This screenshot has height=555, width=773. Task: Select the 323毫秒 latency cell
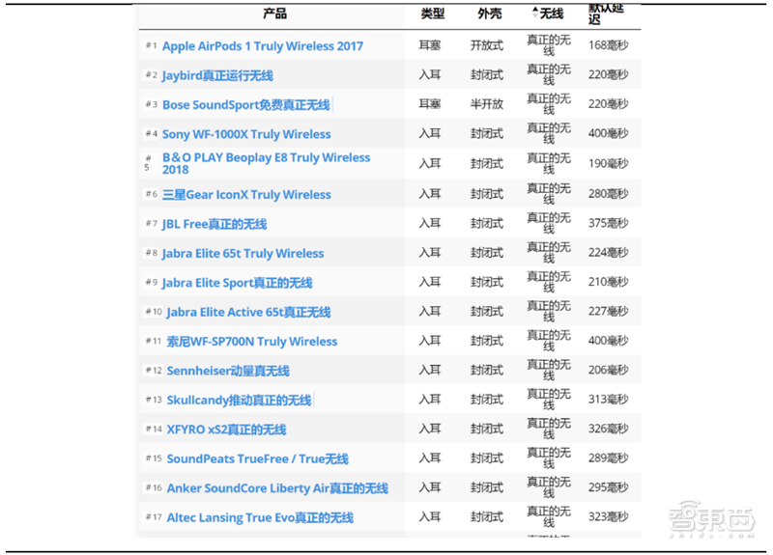pos(609,516)
